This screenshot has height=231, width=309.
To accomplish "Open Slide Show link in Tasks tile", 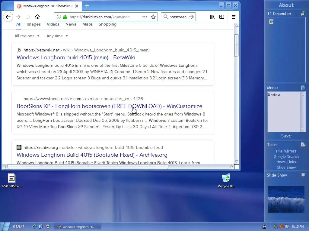I will pyautogui.click(x=286, y=167).
